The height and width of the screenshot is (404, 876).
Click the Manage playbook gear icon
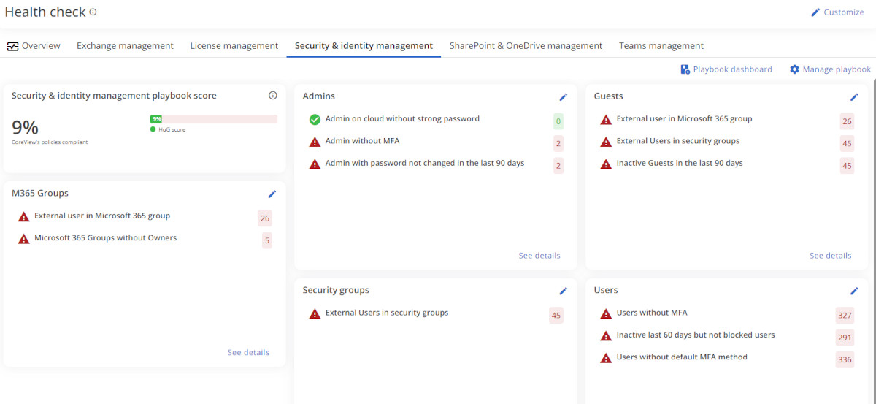794,69
